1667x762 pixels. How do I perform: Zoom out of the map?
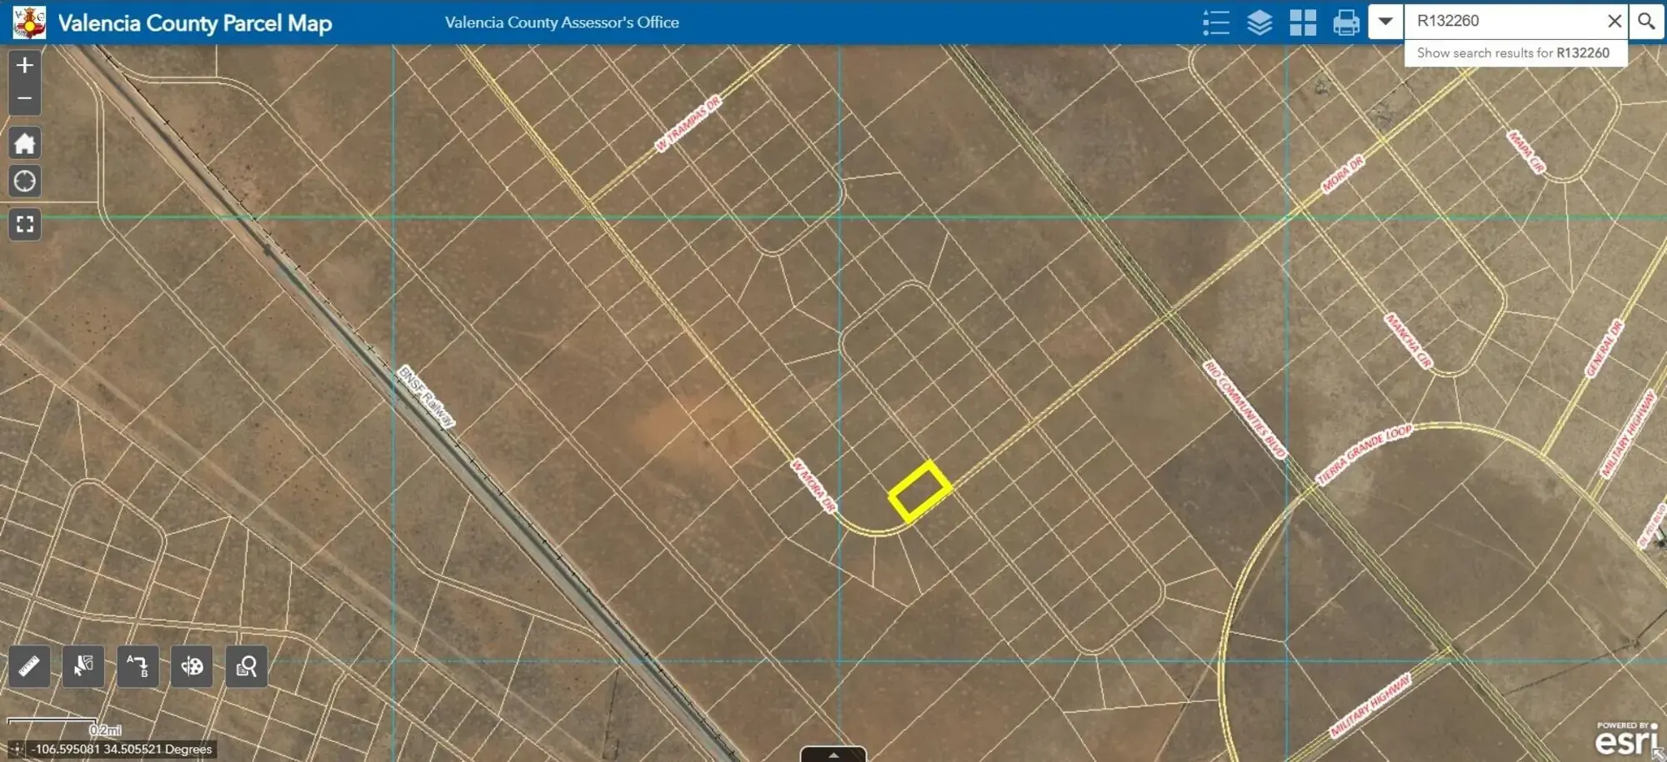[25, 98]
